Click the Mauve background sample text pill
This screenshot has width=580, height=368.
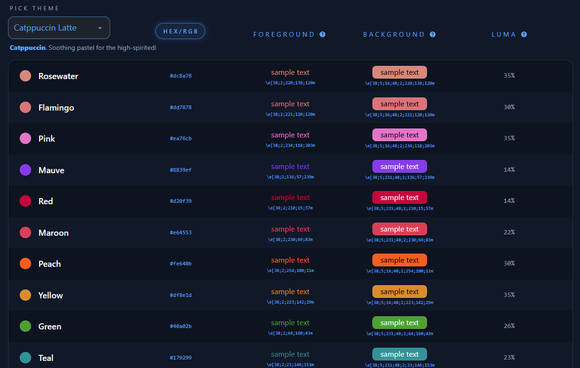(400, 166)
